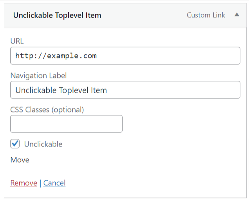Click empty header space left of Custom Link
249x201 pixels.
point(145,15)
